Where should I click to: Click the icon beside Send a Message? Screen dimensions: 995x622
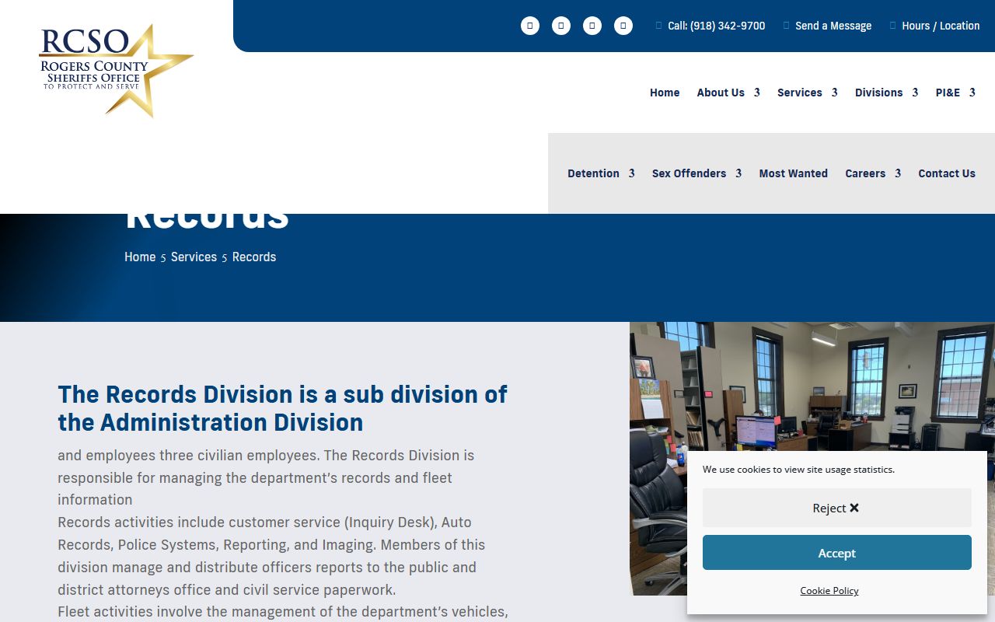click(x=787, y=26)
